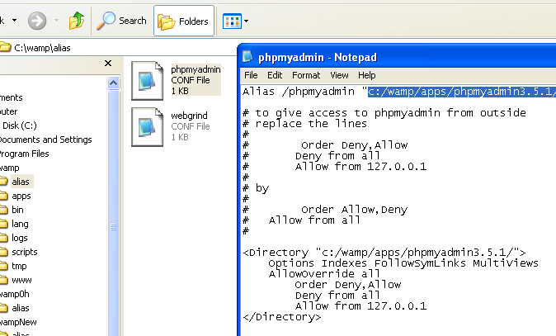Select Documents and Settings folder in tree
556x336 pixels.
click(45, 140)
